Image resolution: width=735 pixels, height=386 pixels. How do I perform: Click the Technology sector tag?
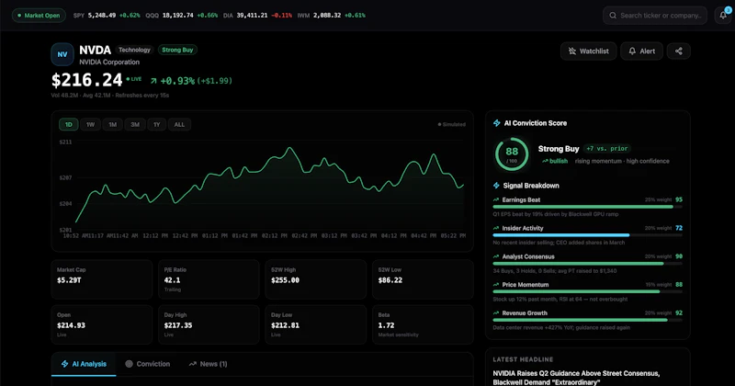(x=134, y=50)
